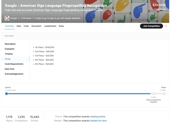Open the Data tab
The image size is (172, 124).
(19, 26)
